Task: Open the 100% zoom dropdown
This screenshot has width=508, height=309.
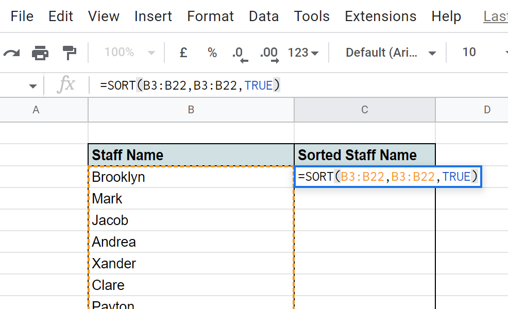Action: tap(129, 53)
